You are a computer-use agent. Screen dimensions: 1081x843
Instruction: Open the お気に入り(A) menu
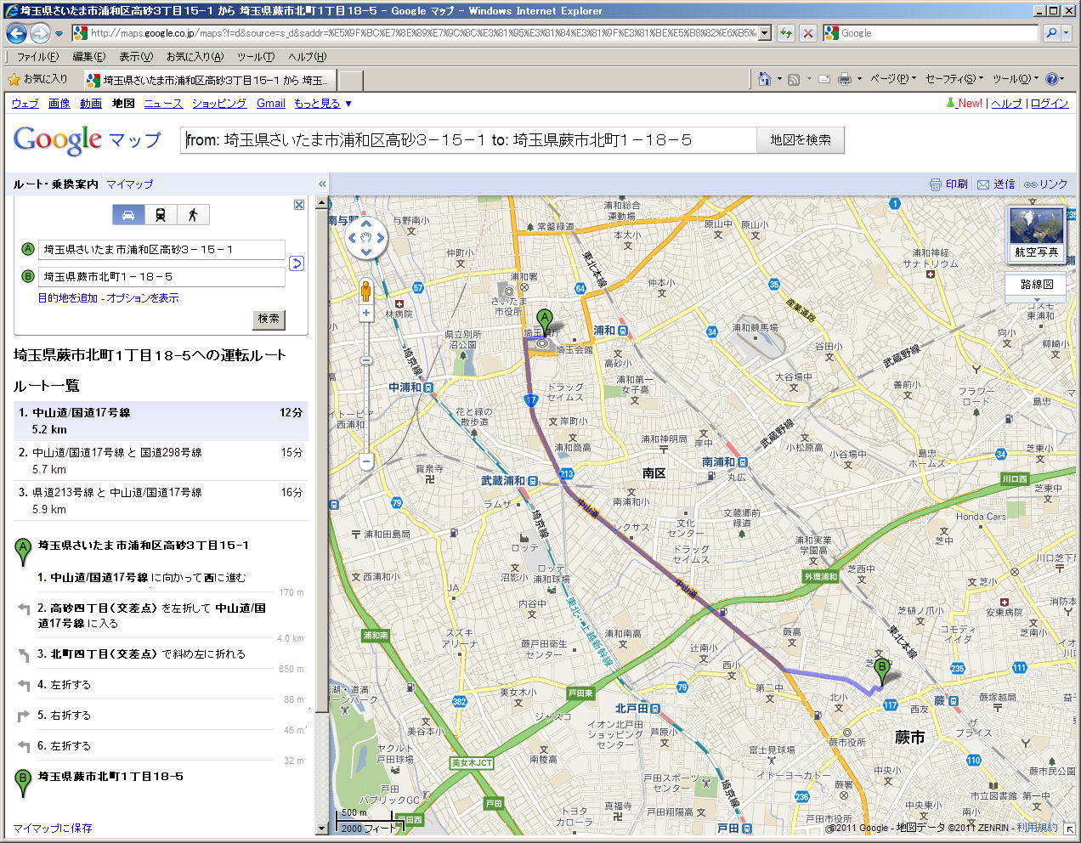click(195, 57)
